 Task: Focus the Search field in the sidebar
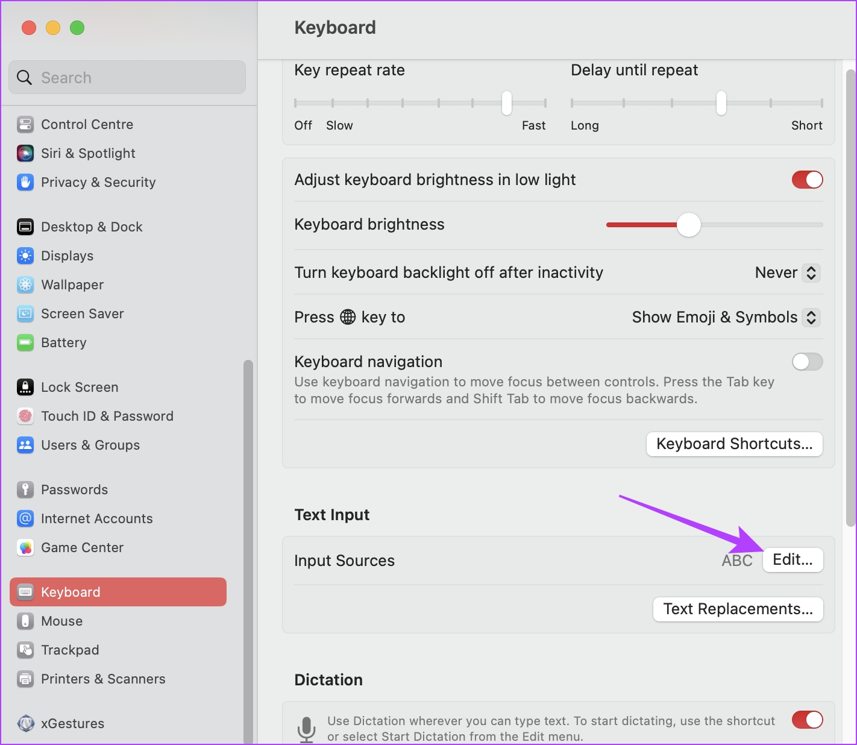(x=127, y=77)
